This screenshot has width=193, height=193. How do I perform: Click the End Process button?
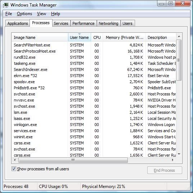click(165, 170)
